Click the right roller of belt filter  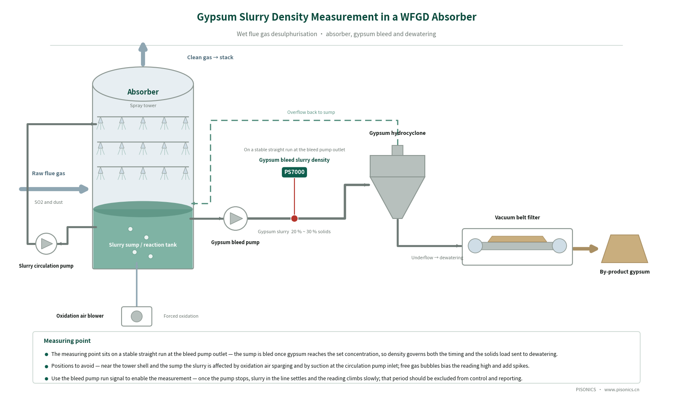coord(559,246)
